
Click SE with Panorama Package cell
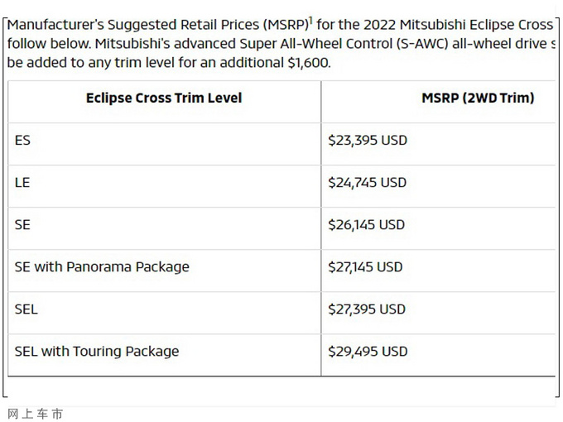[x=102, y=267]
